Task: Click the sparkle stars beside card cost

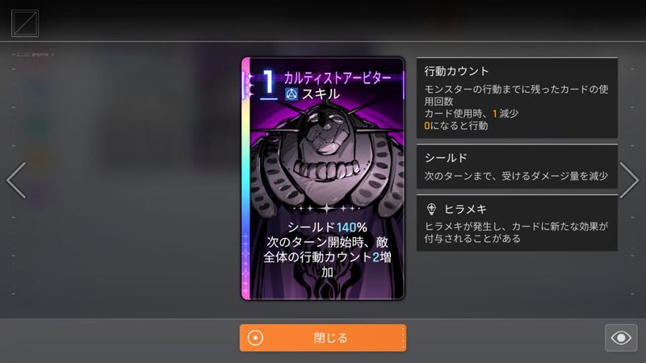Action: click(x=250, y=86)
